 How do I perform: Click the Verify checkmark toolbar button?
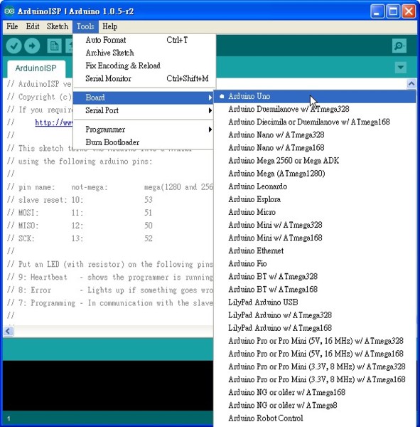14,46
